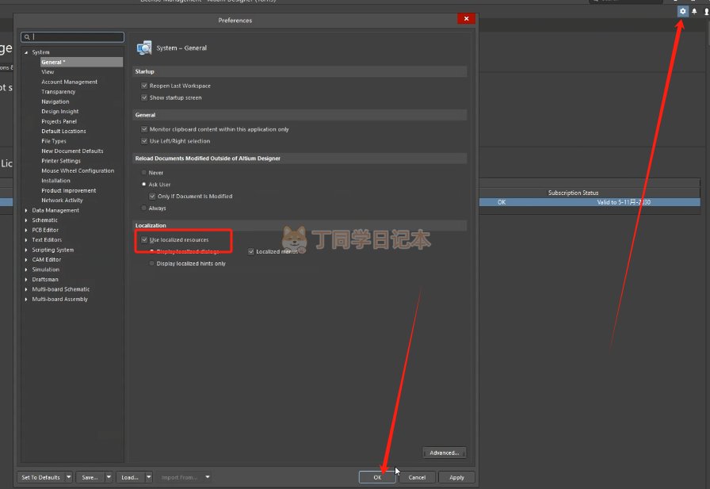Screen dimensions: 710x489
Task: Open the Save dropdown arrow
Action: pyautogui.click(x=109, y=477)
